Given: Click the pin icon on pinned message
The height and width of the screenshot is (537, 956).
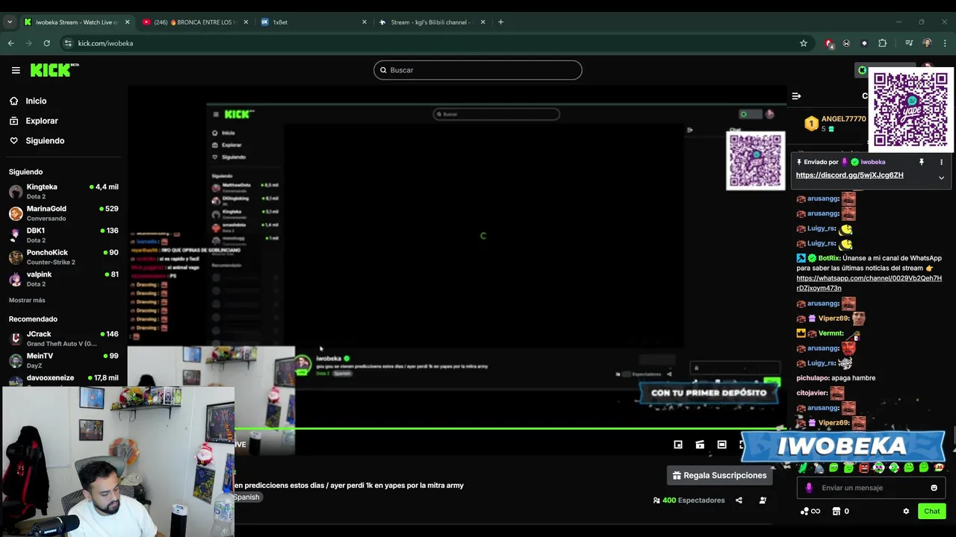Looking at the screenshot, I should pyautogui.click(x=921, y=162).
